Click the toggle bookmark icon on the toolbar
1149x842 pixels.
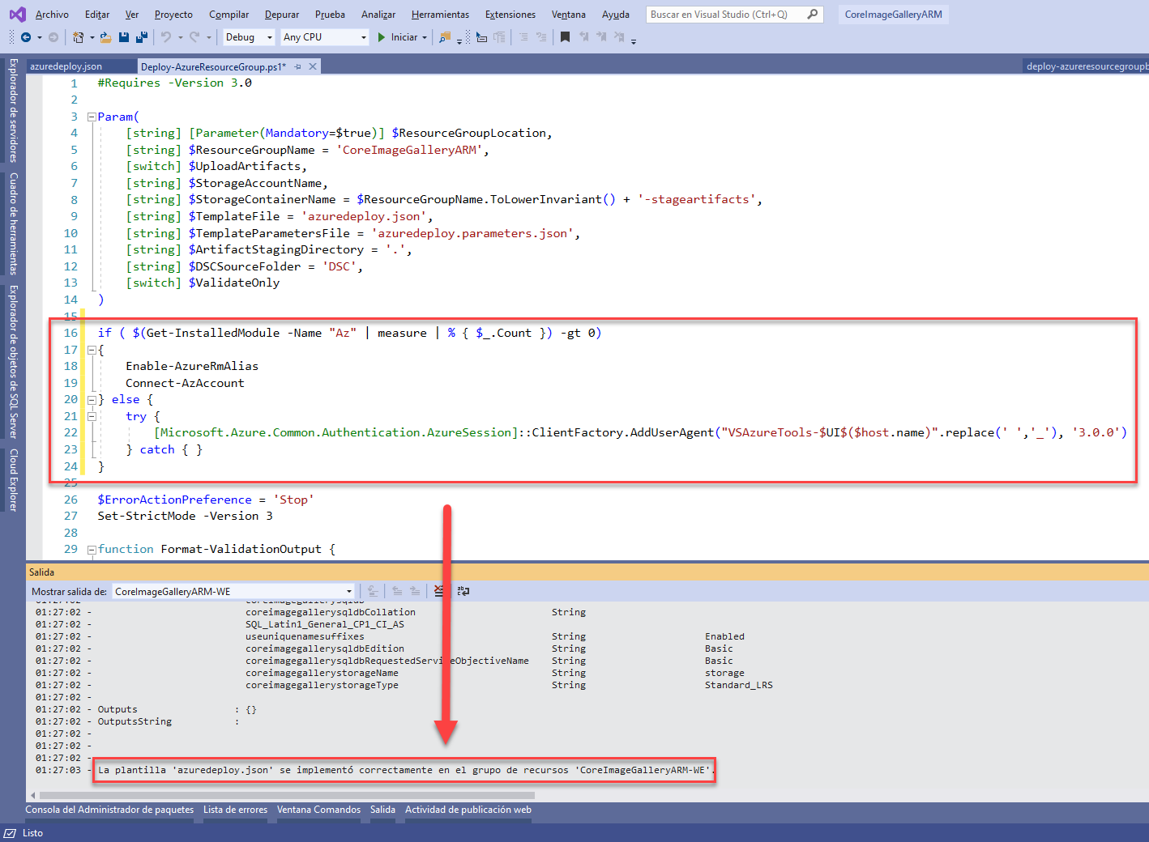pyautogui.click(x=565, y=37)
